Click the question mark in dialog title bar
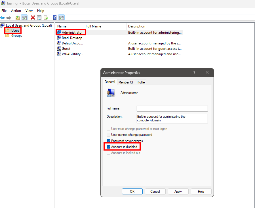255x208 pixels. [x=194, y=72]
